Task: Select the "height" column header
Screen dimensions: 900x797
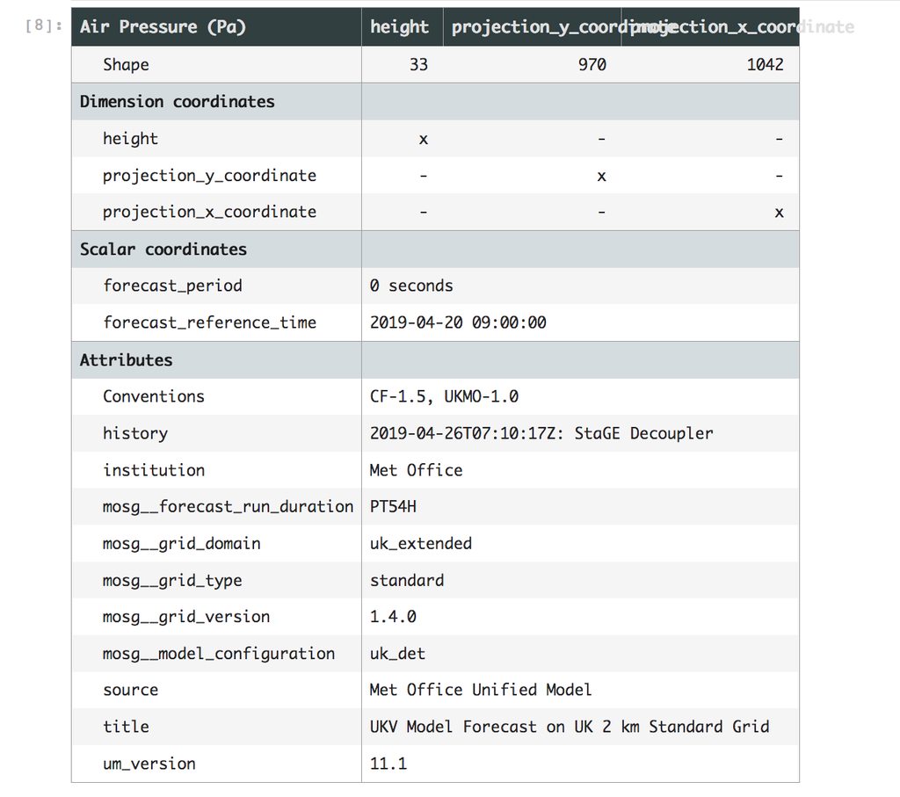Action: click(x=400, y=27)
